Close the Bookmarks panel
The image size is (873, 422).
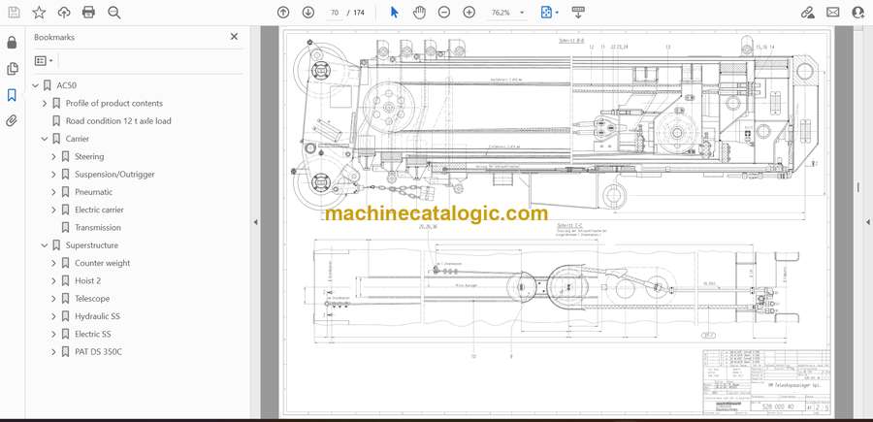[234, 37]
